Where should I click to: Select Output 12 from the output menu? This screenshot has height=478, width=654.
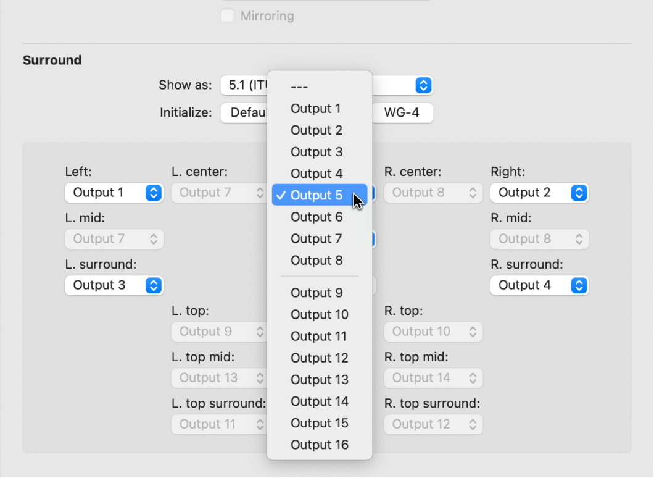pos(319,358)
